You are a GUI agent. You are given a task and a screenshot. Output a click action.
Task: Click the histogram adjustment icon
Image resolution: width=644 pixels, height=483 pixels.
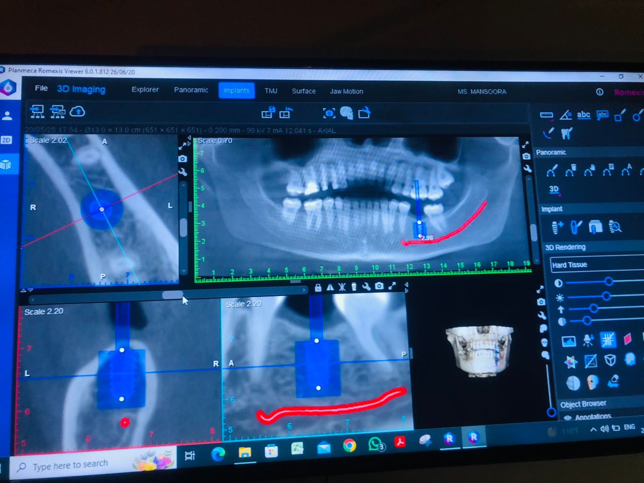(x=569, y=341)
